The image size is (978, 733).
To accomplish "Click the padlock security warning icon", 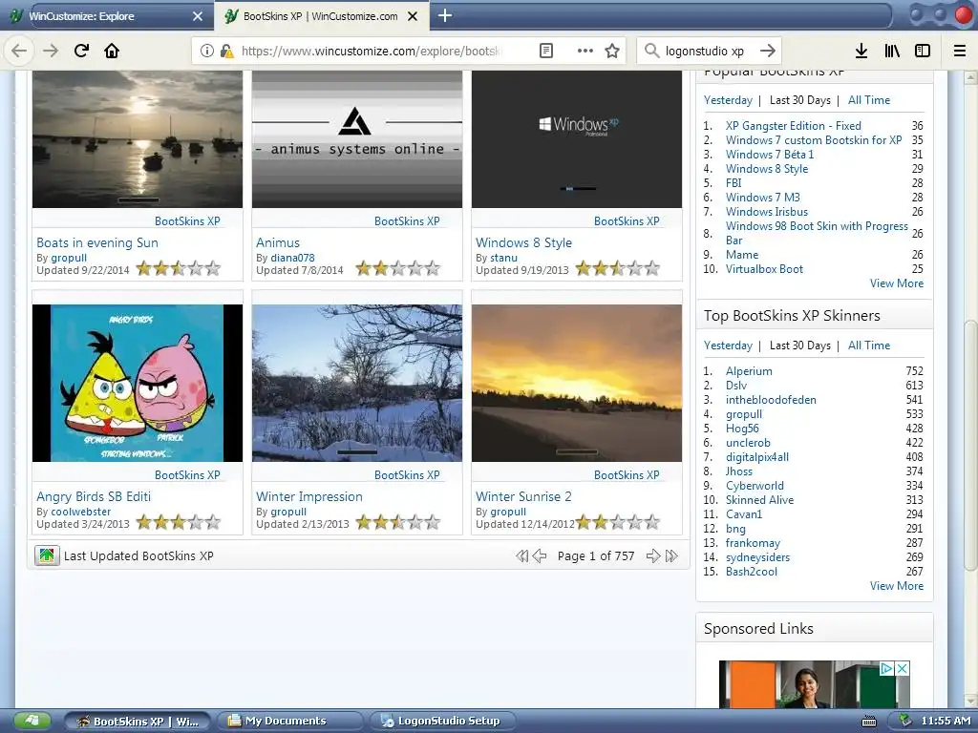I will coord(226,51).
